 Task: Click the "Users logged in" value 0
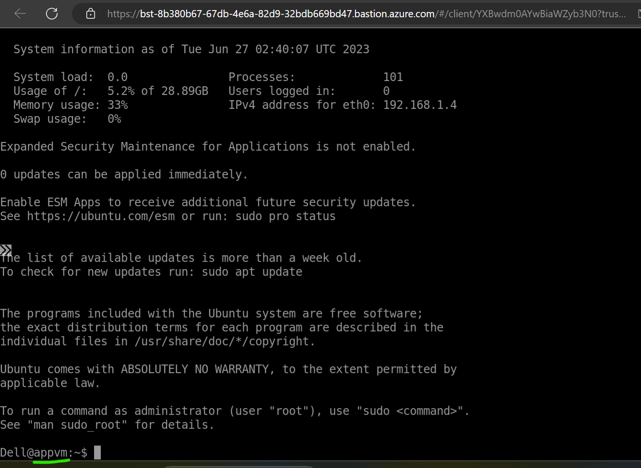[386, 91]
